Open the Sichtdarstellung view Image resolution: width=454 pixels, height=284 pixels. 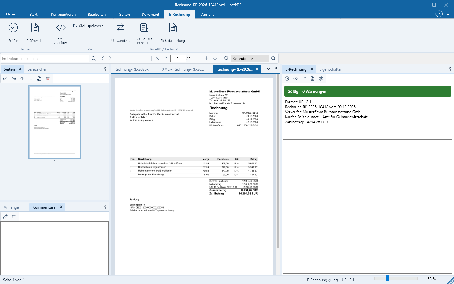173,32
